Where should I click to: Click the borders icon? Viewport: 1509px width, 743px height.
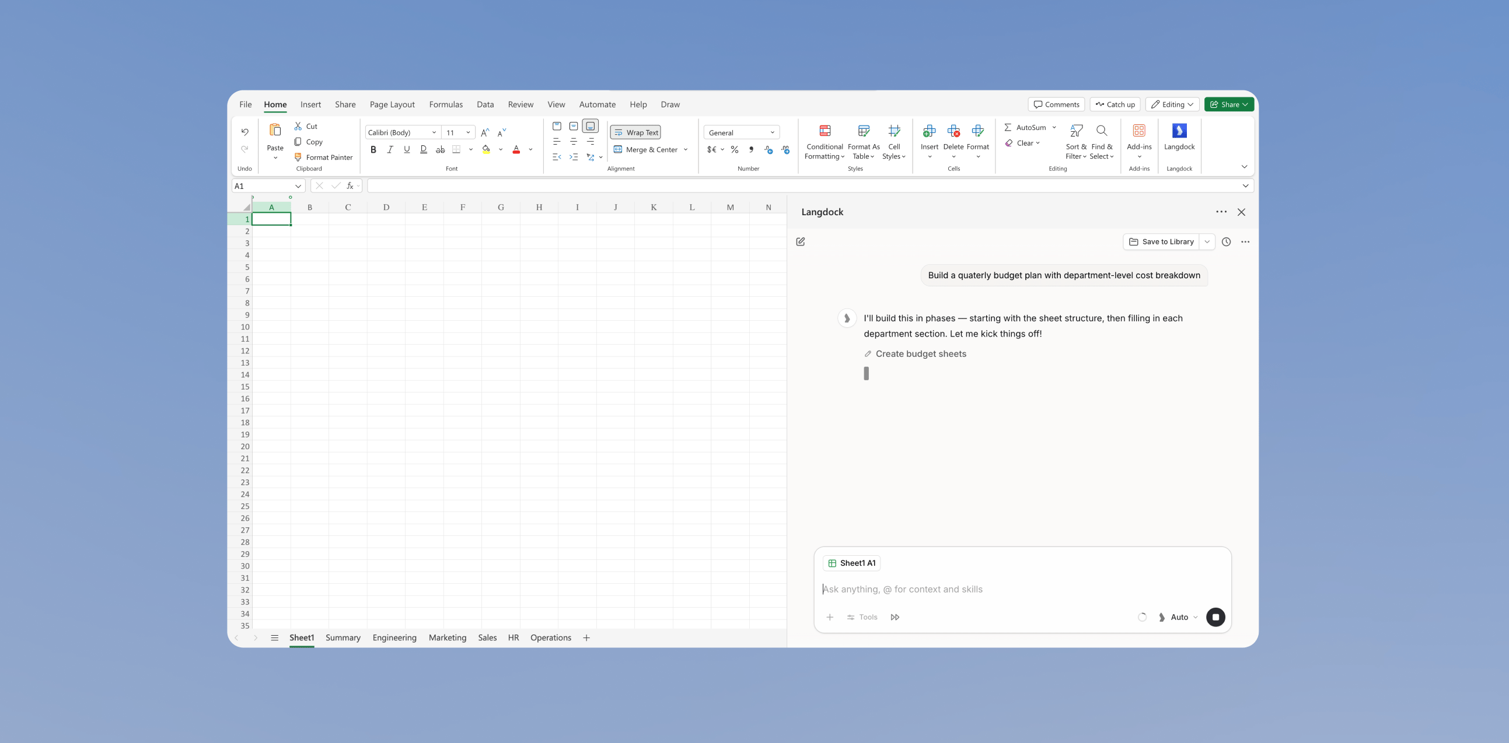(x=457, y=150)
